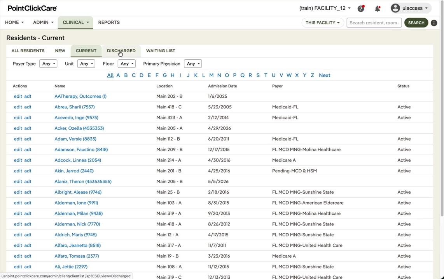Filter residents by letter S
Screen dimensions: 444x279
click(x=258, y=75)
